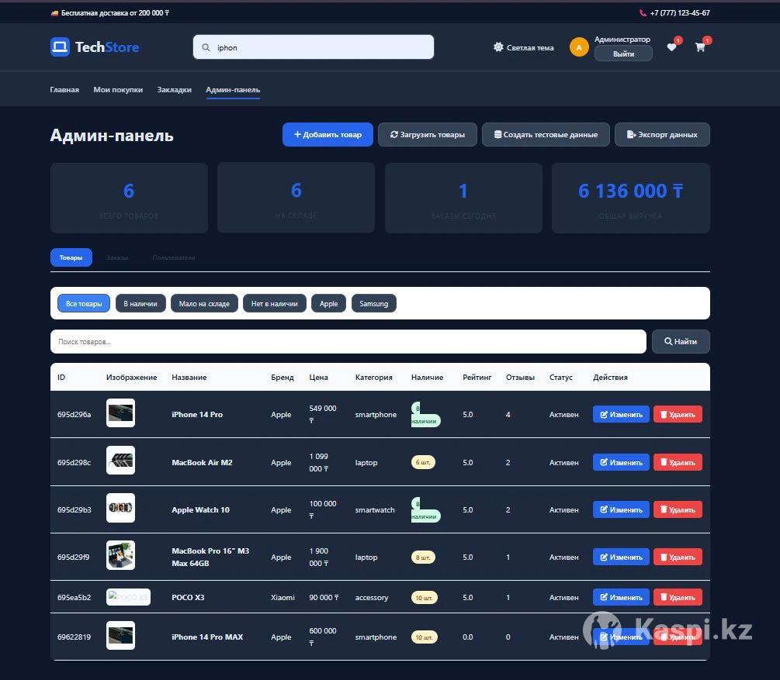This screenshot has width=780, height=680.
Task: Switch to the Заказы tab
Action: (x=117, y=257)
